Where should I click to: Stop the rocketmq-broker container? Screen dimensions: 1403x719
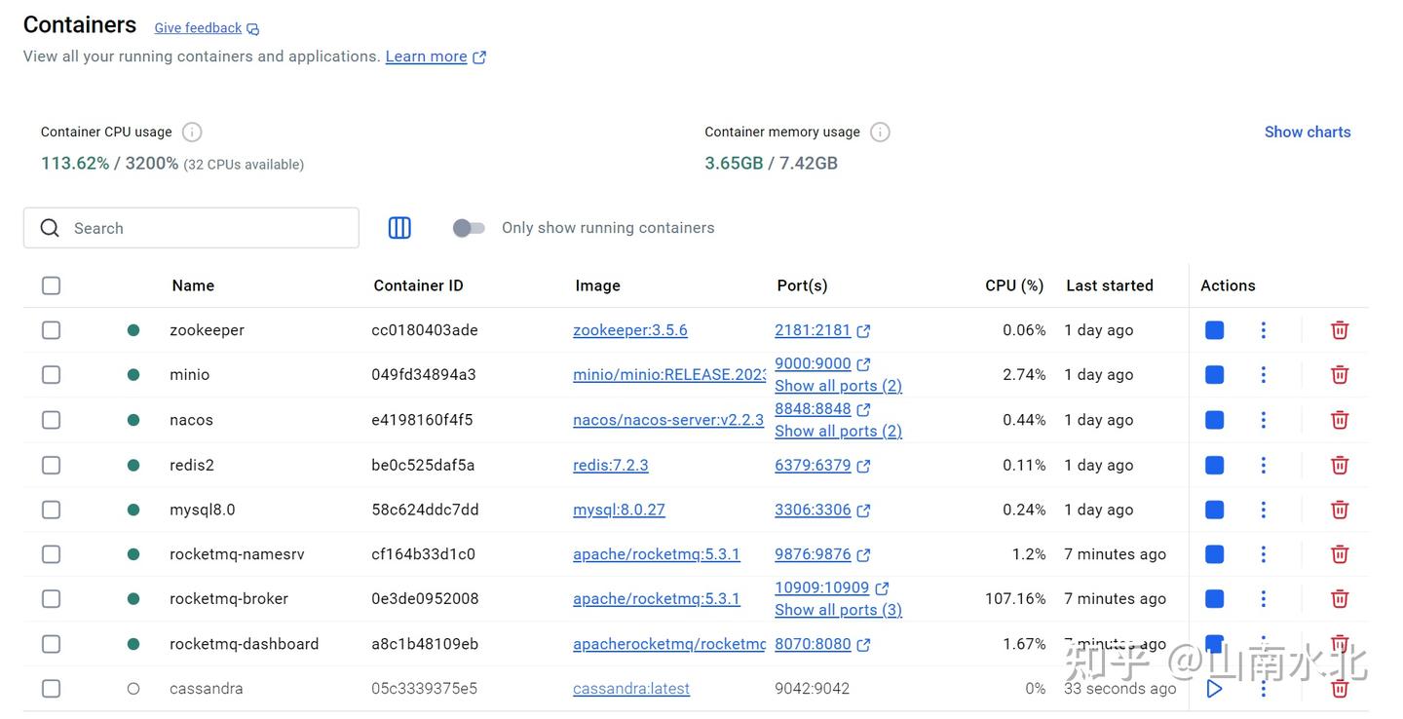pyautogui.click(x=1214, y=599)
